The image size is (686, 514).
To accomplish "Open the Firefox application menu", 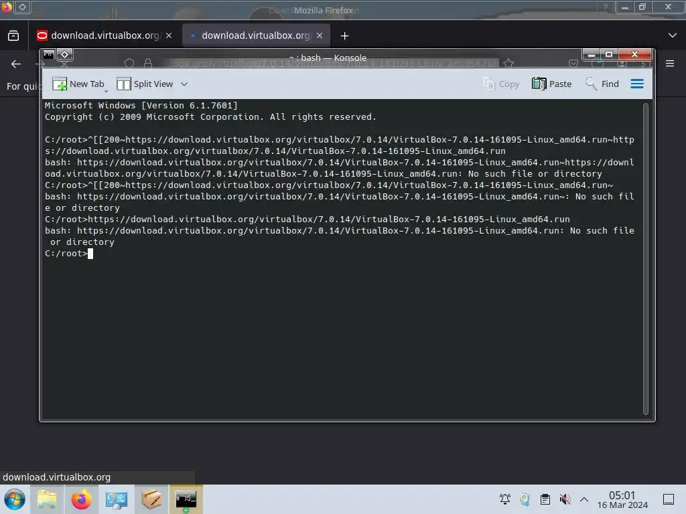I will click(x=670, y=64).
